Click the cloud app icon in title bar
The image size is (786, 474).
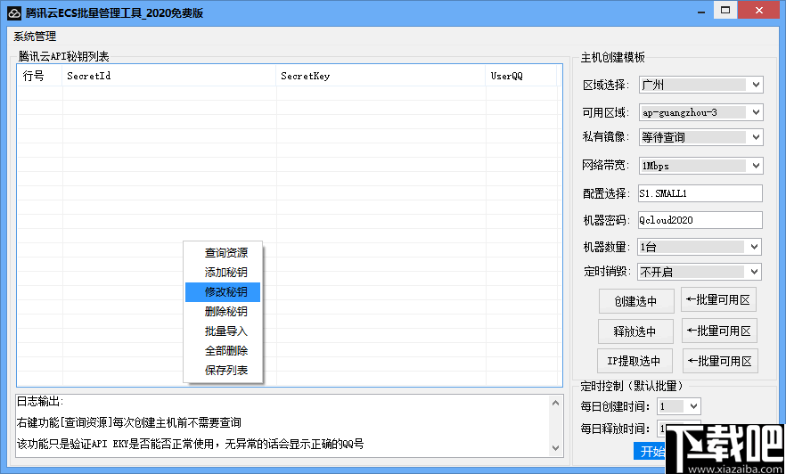tap(14, 12)
